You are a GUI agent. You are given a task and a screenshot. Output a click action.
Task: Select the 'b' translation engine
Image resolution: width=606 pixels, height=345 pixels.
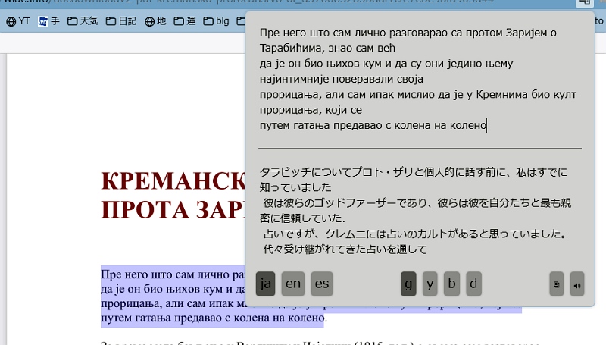452,284
